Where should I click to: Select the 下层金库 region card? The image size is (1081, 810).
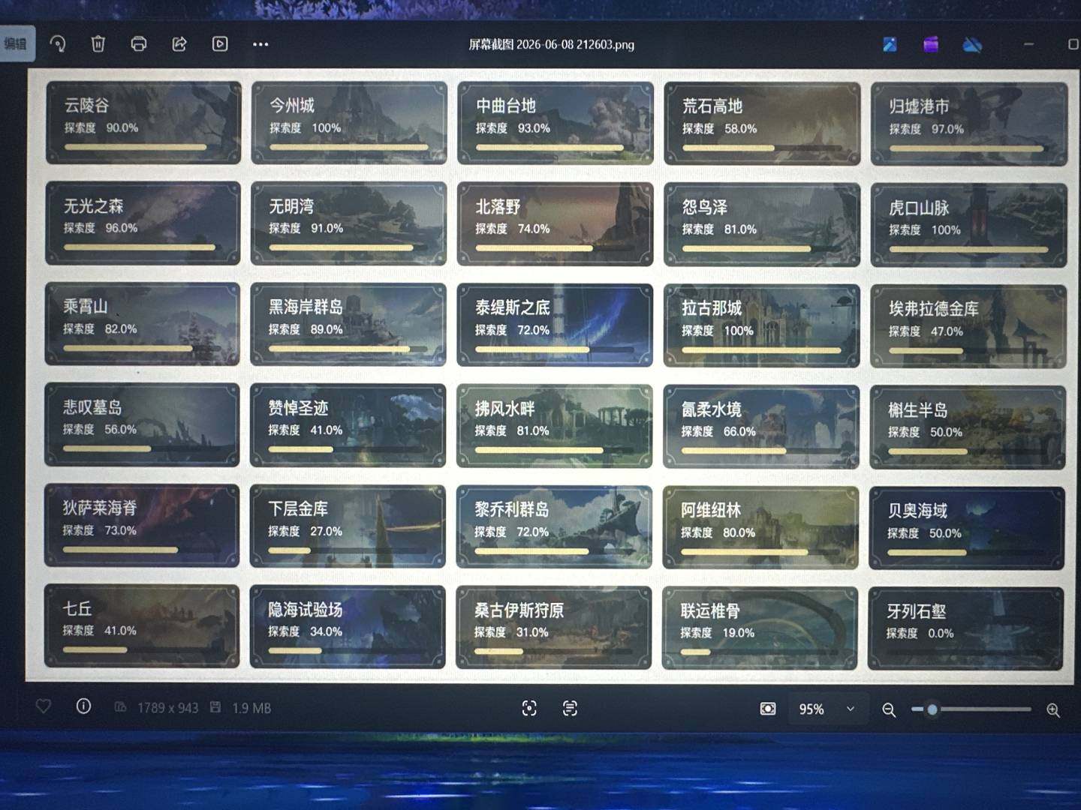pos(348,526)
